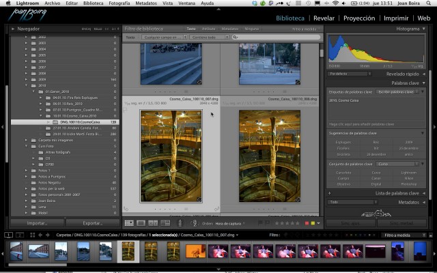Go back with the filmstrip left arrow
The width and height of the screenshot is (437, 273).
(40, 235)
